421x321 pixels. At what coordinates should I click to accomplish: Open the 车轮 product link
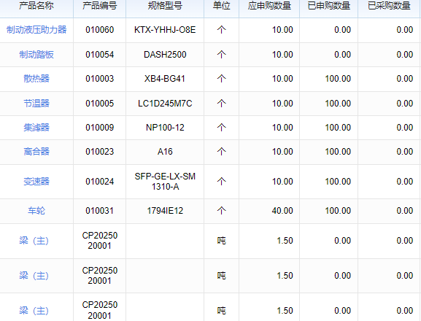[x=36, y=211]
